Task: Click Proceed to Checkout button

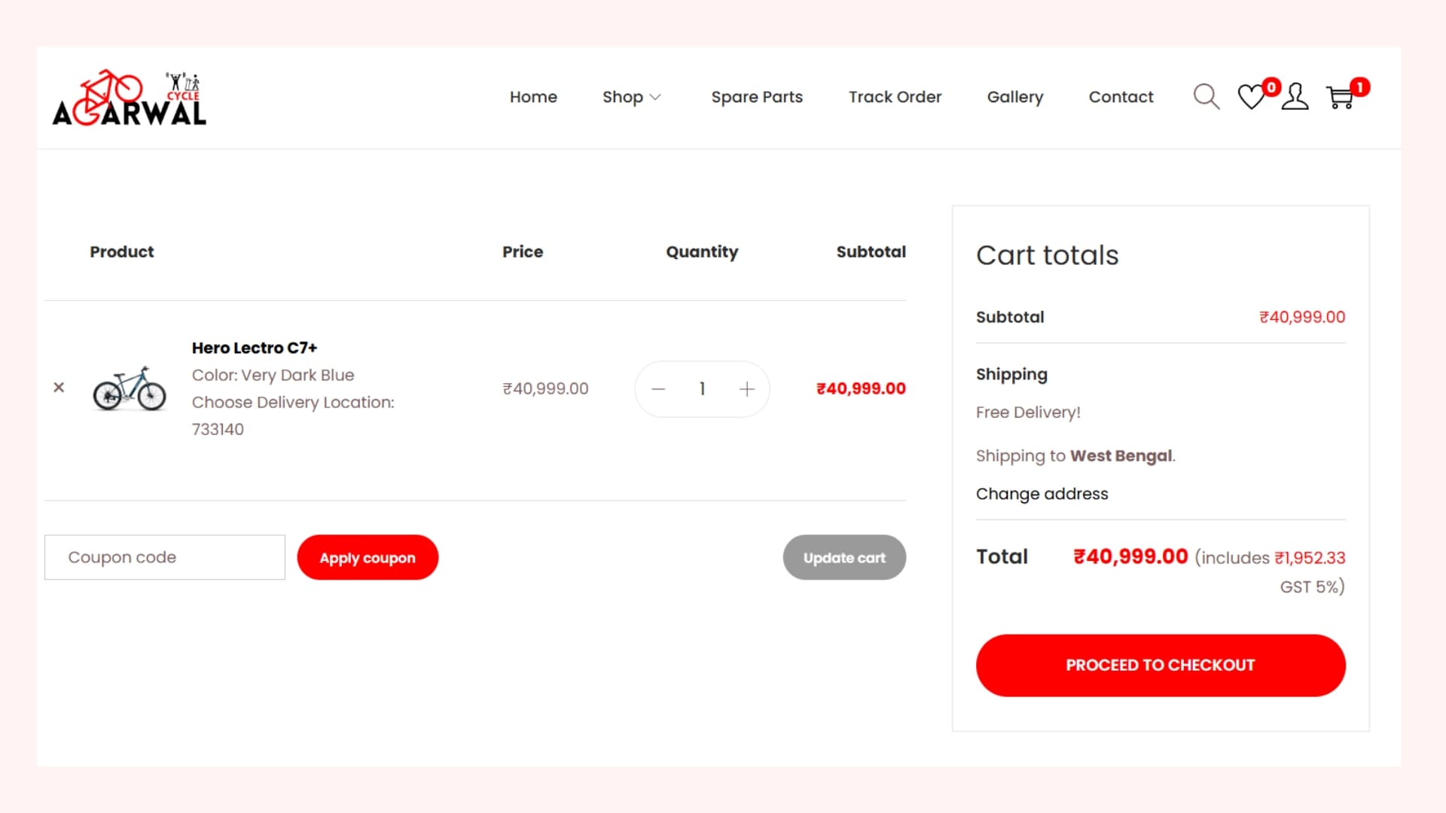Action: pos(1161,665)
